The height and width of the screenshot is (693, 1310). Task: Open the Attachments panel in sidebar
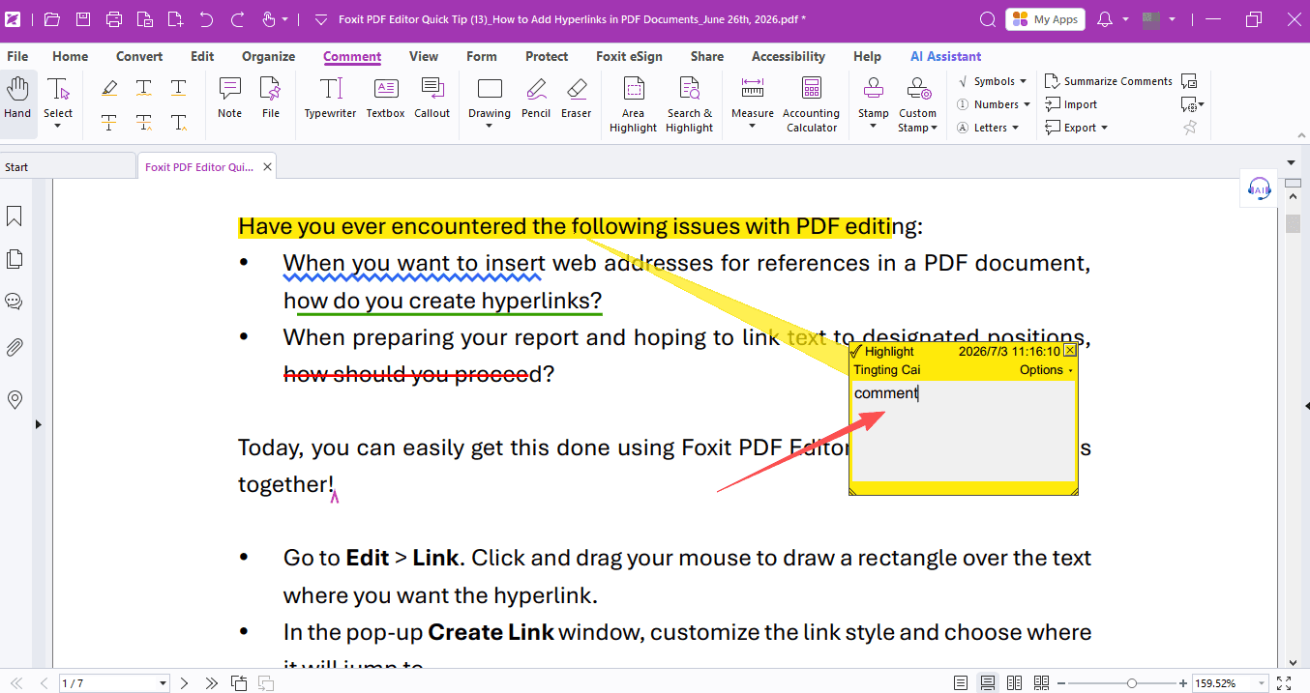(x=15, y=348)
